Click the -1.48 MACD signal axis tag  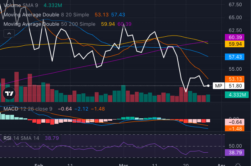(236, 129)
